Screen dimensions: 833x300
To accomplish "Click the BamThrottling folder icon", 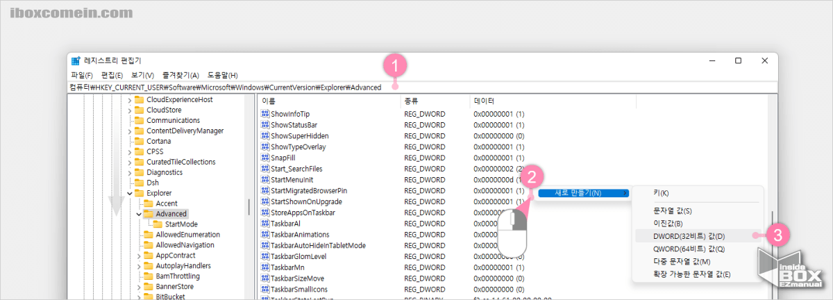I will point(148,276).
